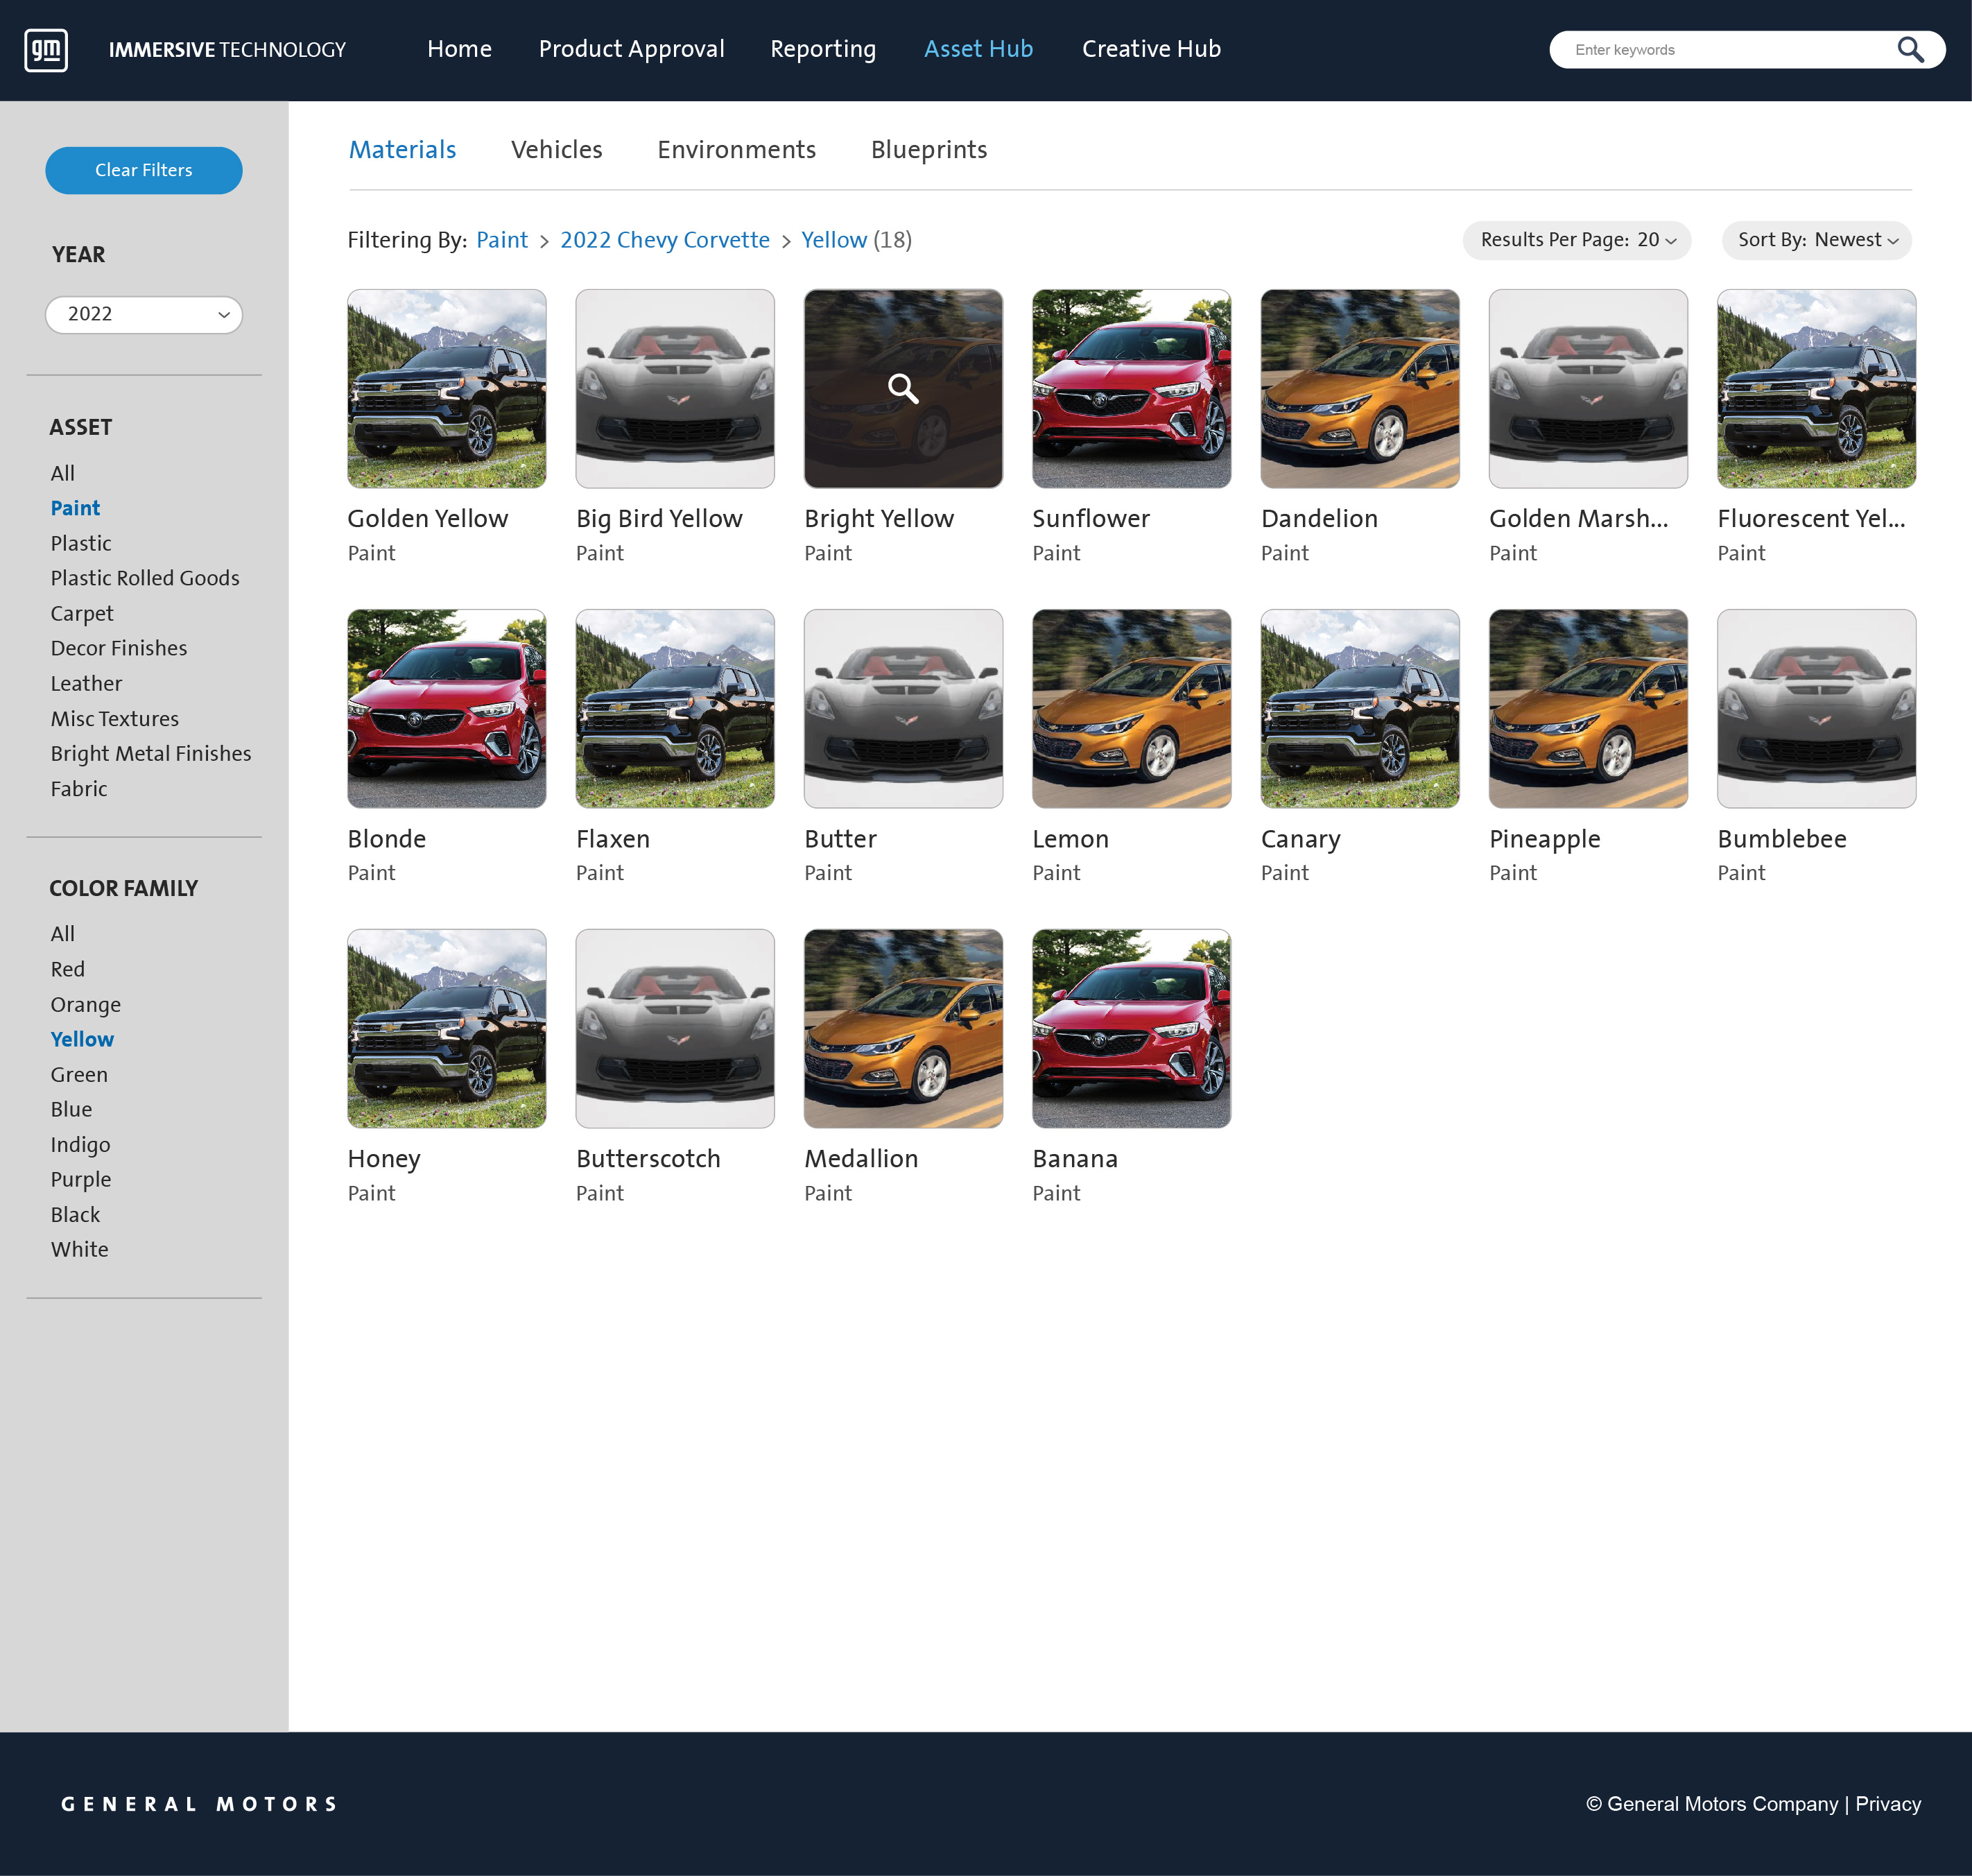Open the Results Per Page dropdown
Viewport: 1972px width, 1876px height.
(x=1576, y=240)
